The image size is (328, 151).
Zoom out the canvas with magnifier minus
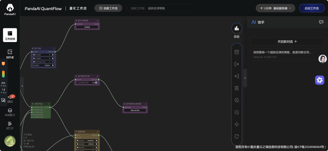237,112
